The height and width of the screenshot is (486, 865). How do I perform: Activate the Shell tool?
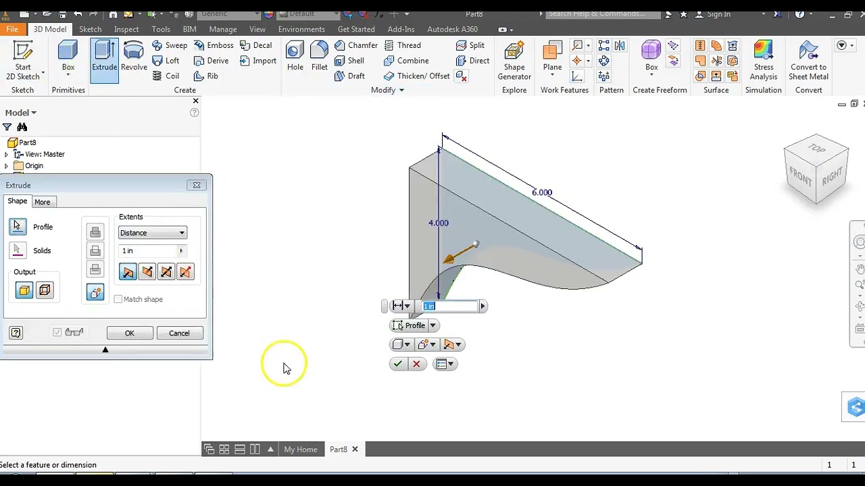tap(349, 61)
